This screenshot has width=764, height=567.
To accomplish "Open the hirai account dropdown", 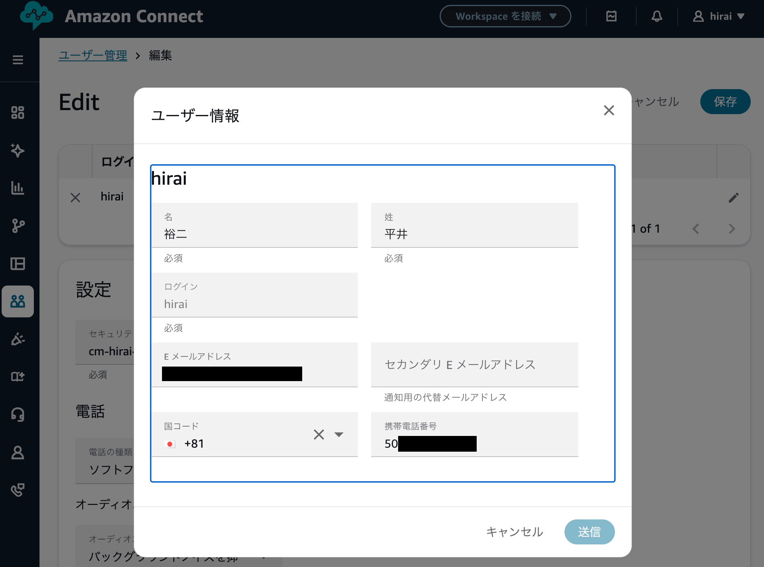I will point(719,16).
